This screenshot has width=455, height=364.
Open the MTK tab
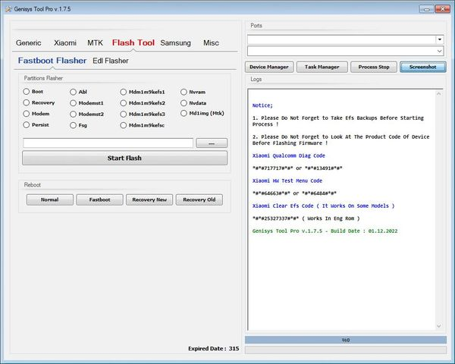[96, 43]
